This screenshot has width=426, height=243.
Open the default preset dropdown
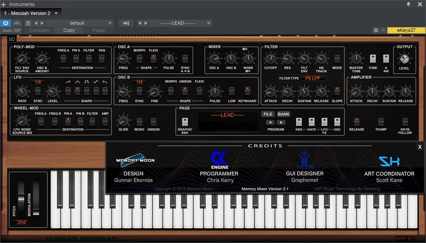click(x=110, y=23)
